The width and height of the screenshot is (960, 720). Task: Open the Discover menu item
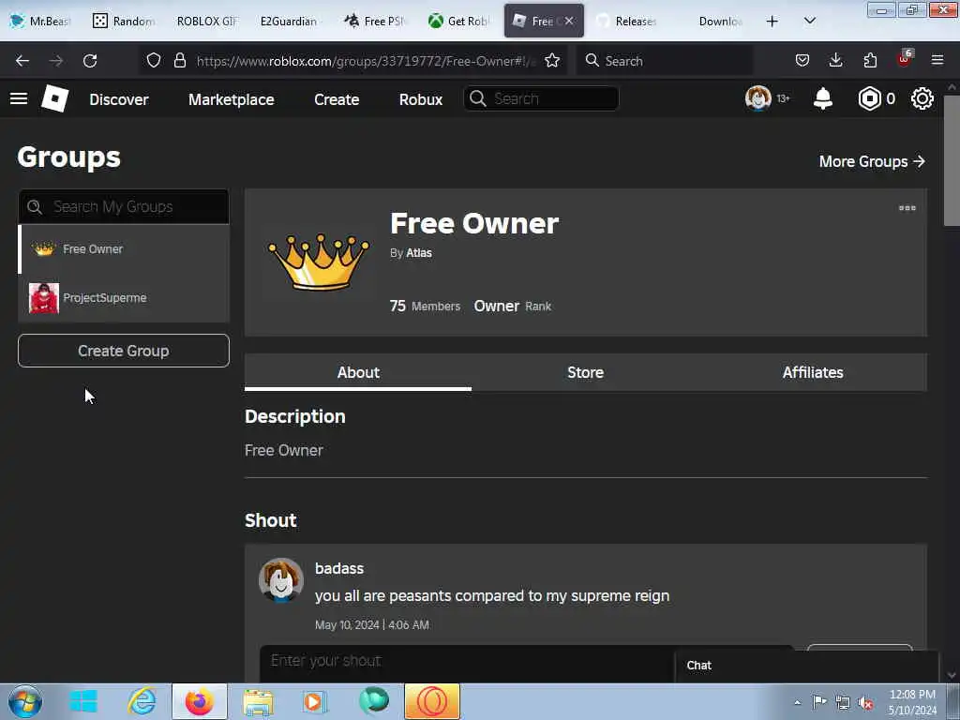[119, 99]
